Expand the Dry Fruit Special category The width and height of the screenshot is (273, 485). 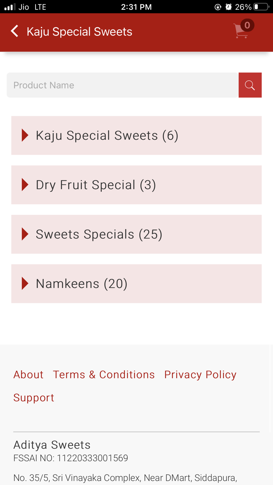click(96, 185)
